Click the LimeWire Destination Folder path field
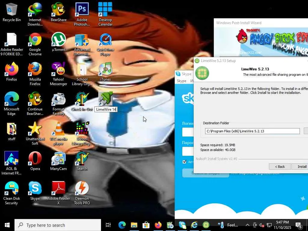308x231 pixels. coord(252,131)
